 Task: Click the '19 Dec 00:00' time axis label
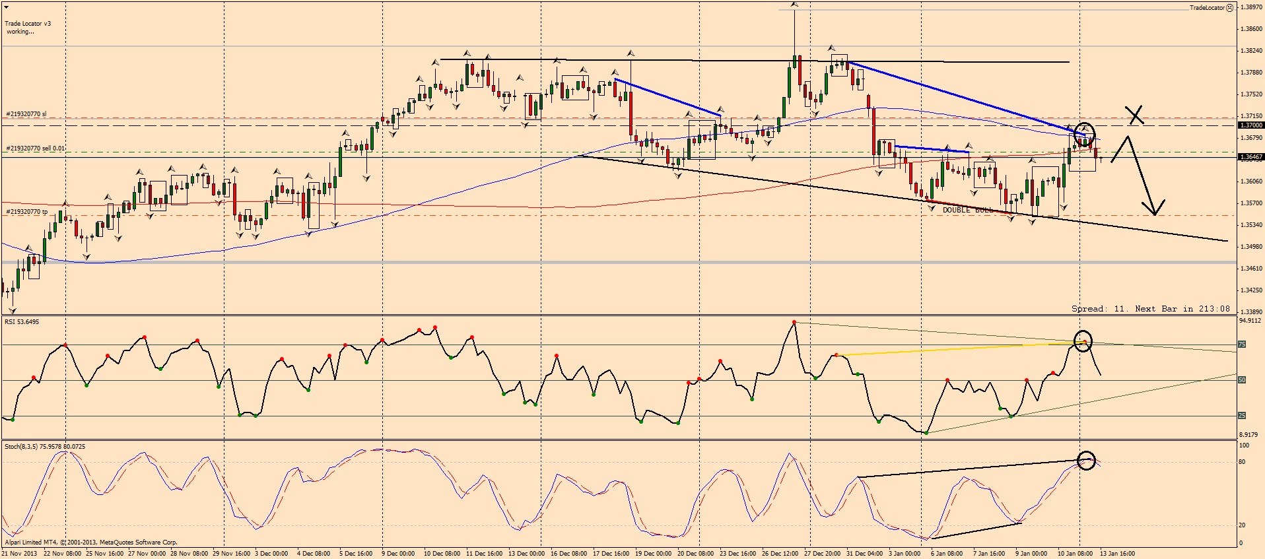(654, 554)
